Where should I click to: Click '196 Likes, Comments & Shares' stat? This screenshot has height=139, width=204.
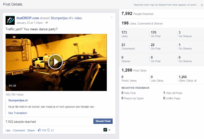(x=142, y=23)
